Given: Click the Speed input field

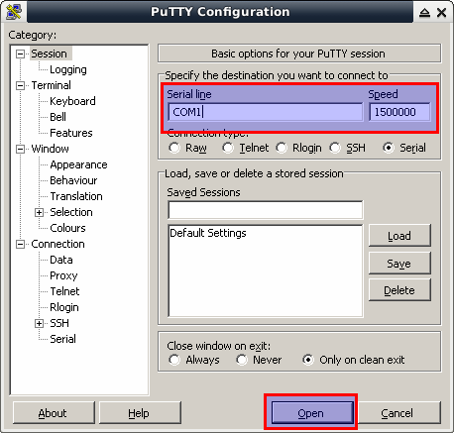Looking at the screenshot, I should coord(399,112).
